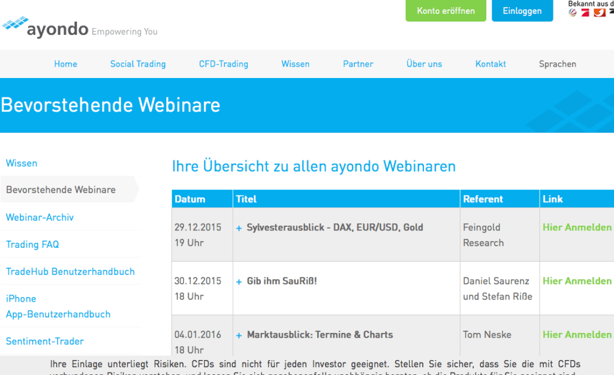Open the Partner menu item
The height and width of the screenshot is (375, 614).
pos(358,64)
